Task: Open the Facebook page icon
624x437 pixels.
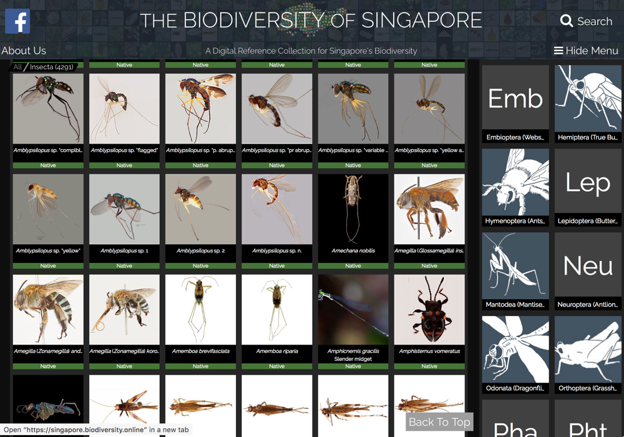Action: pyautogui.click(x=17, y=21)
